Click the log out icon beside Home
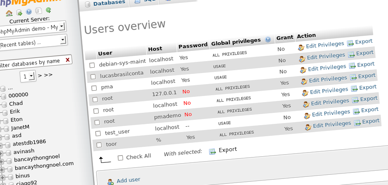 [x=19, y=12]
